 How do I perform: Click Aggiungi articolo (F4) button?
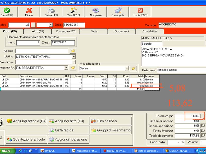coord(27,121)
